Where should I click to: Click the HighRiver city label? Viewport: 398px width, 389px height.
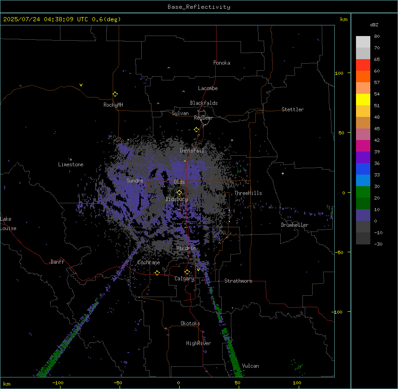click(199, 343)
